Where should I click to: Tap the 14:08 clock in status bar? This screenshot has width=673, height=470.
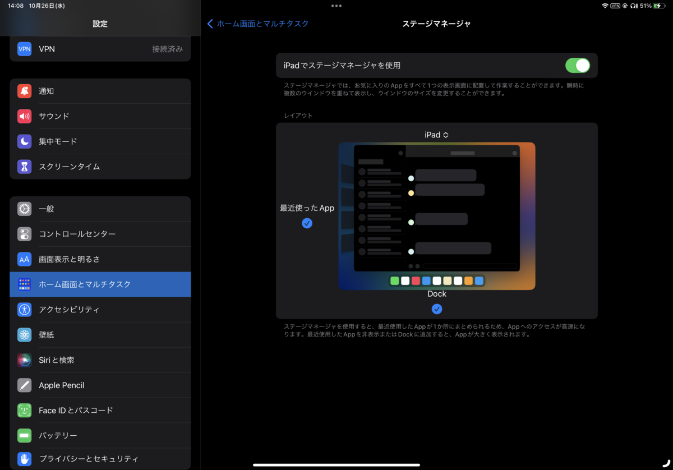tap(15, 6)
